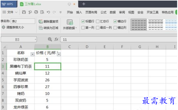178x110 pixels.
Task: Click the cell 烧仙草
Action: 21,73
